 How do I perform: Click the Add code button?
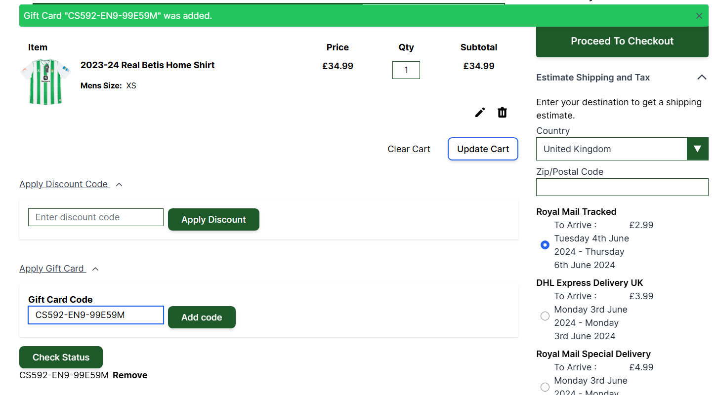202,317
